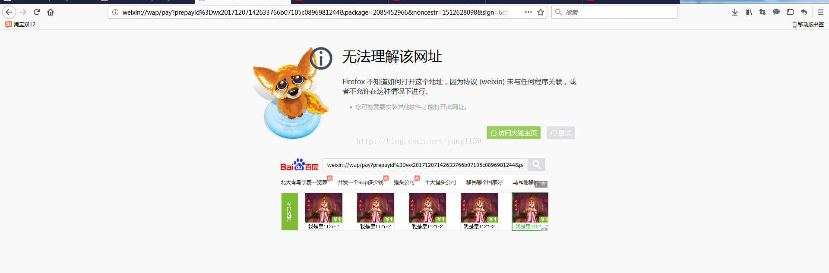
Task: Click the text 您可能需要安装其他软件才能打开此网址
Action: tap(411, 107)
